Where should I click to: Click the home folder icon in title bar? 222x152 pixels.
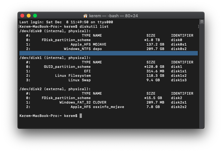coord(85,16)
